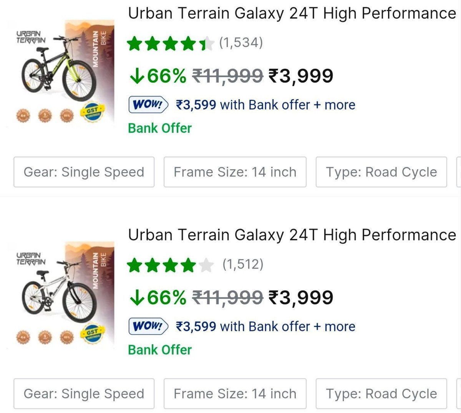
Task: Tap the WOW! badge on first listing
Action: pos(148,104)
